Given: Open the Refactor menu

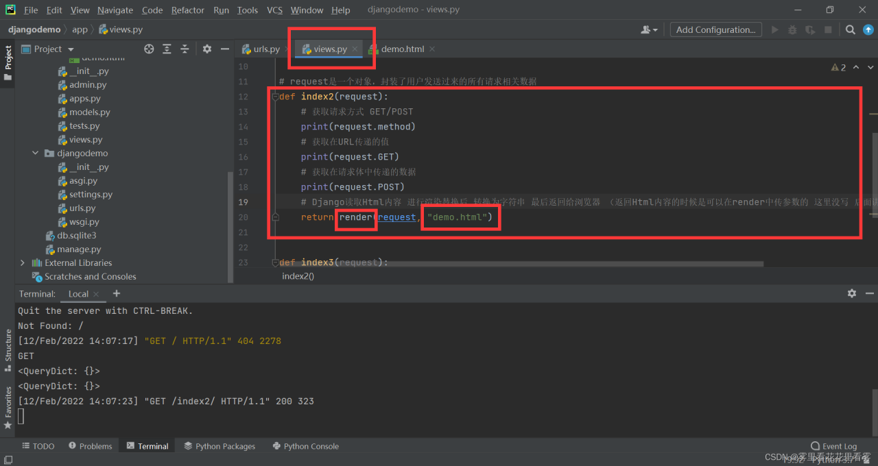Looking at the screenshot, I should coord(188,10).
